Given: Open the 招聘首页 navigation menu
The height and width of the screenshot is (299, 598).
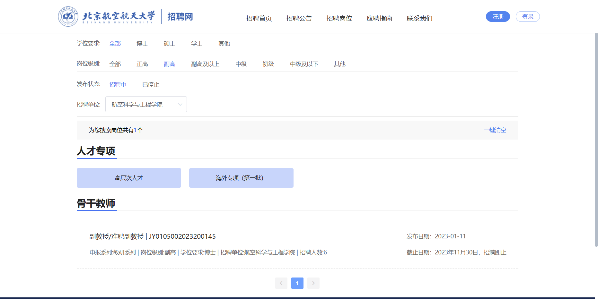Looking at the screenshot, I should (x=259, y=18).
